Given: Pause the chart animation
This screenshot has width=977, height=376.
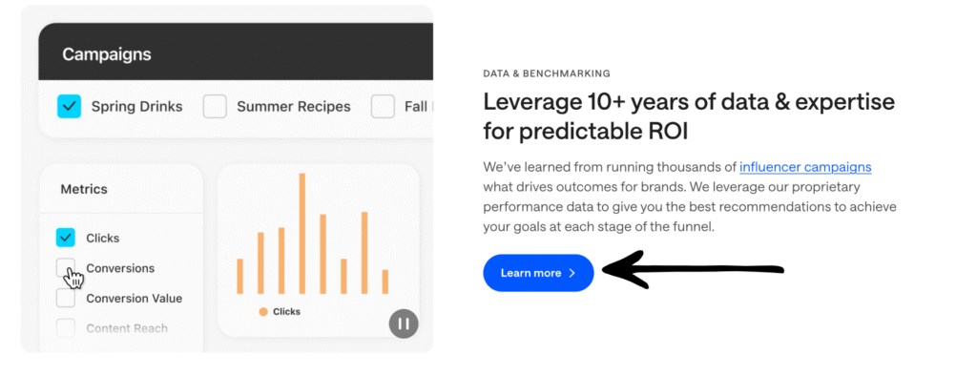Looking at the screenshot, I should click(404, 324).
